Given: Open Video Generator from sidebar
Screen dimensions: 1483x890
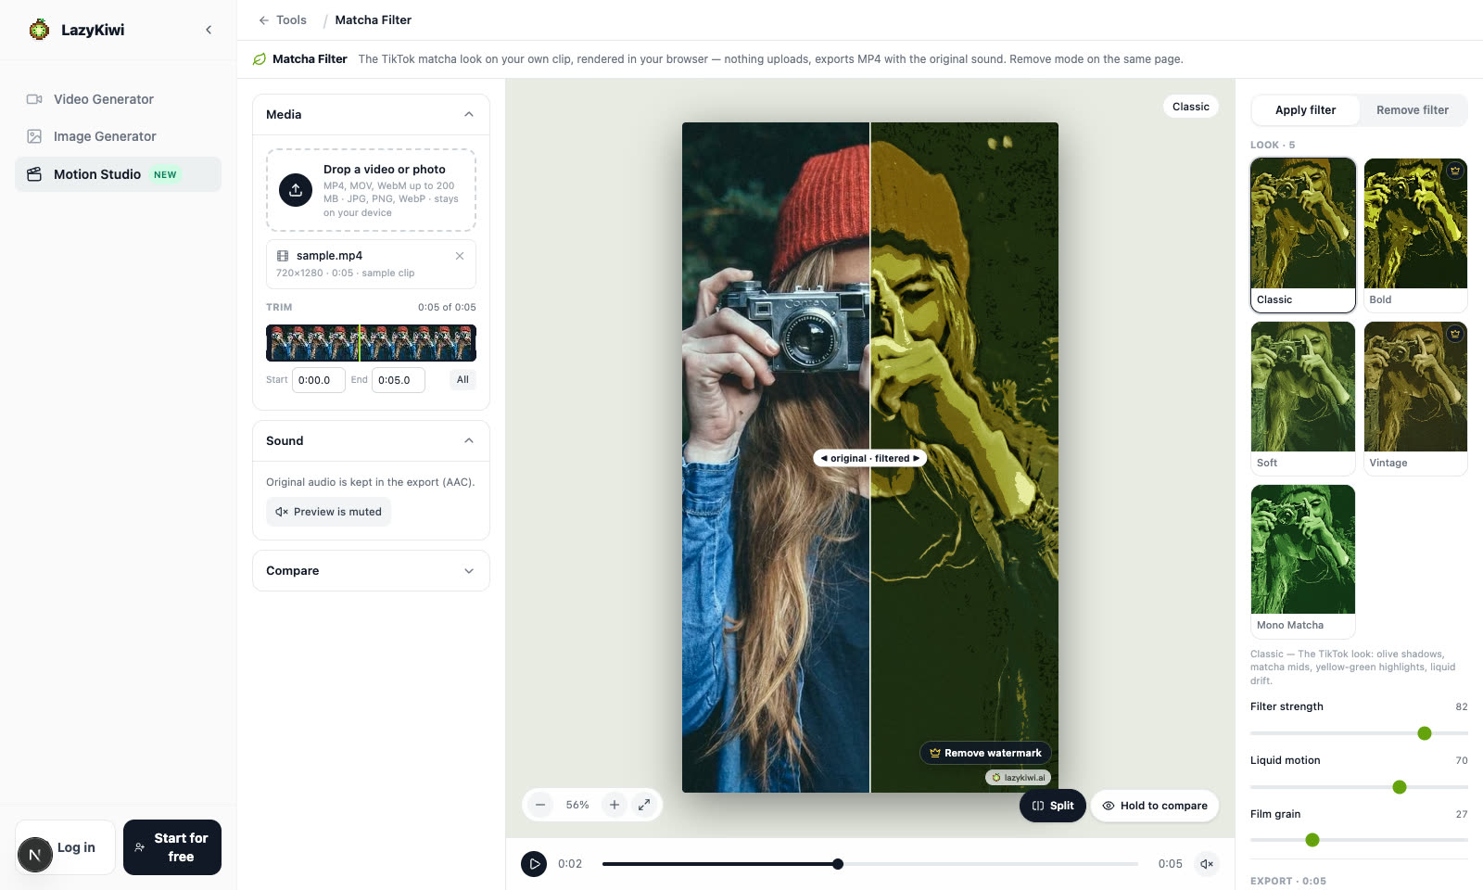Looking at the screenshot, I should point(118,99).
